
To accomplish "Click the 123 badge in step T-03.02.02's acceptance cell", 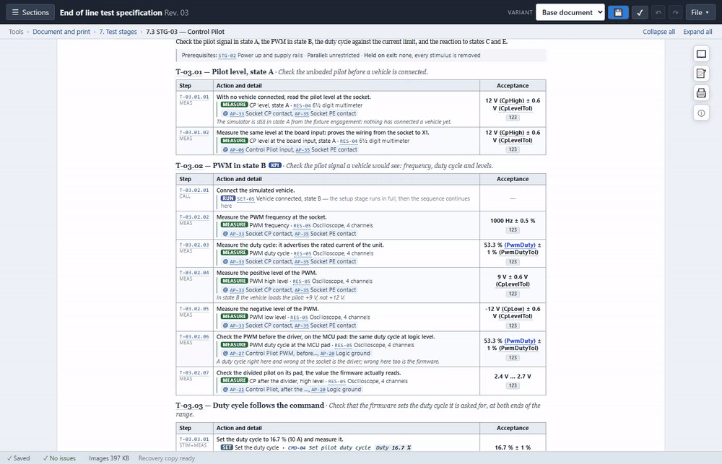I will 513,229.
